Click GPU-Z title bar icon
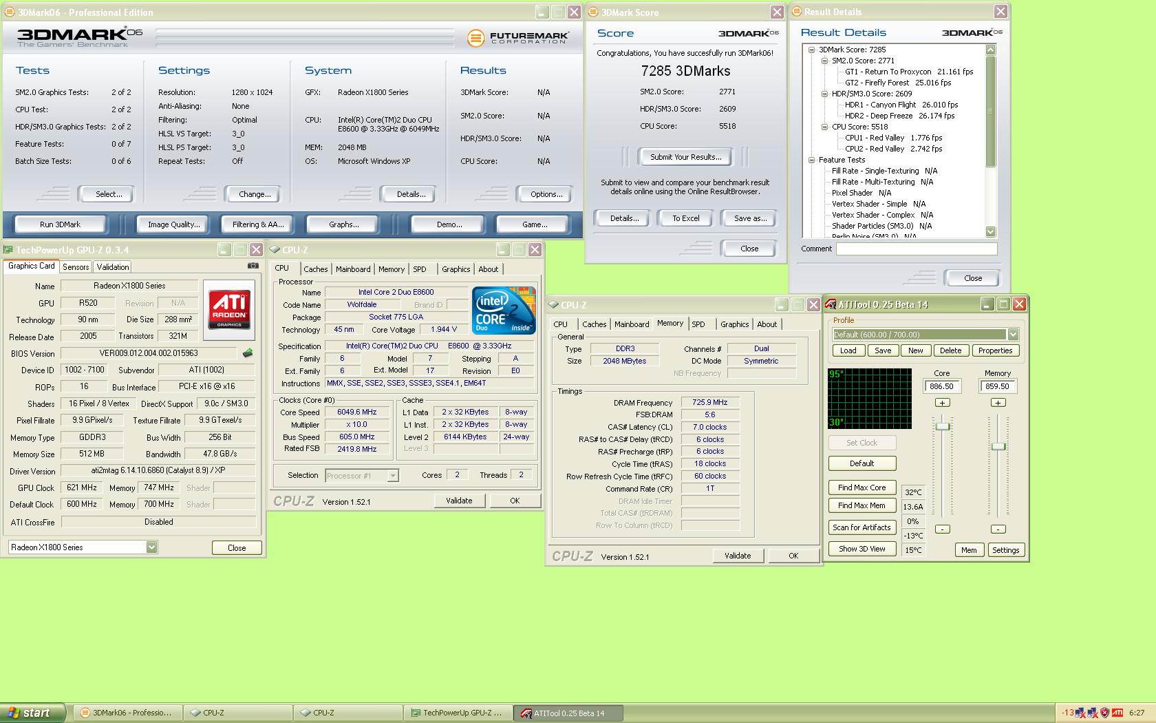The height and width of the screenshot is (723, 1156). pyautogui.click(x=8, y=250)
